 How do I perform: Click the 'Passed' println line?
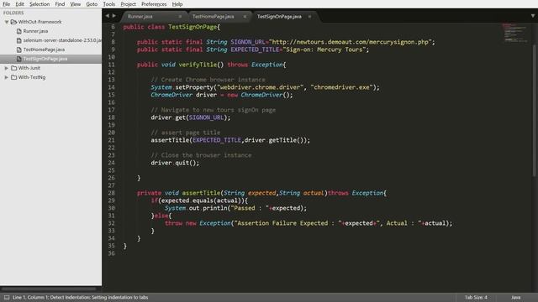[x=235, y=208]
